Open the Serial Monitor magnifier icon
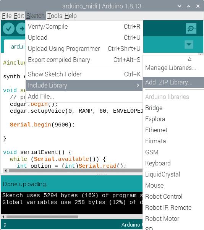Image resolution: width=204 pixels, height=230 pixels. pos(191,28)
